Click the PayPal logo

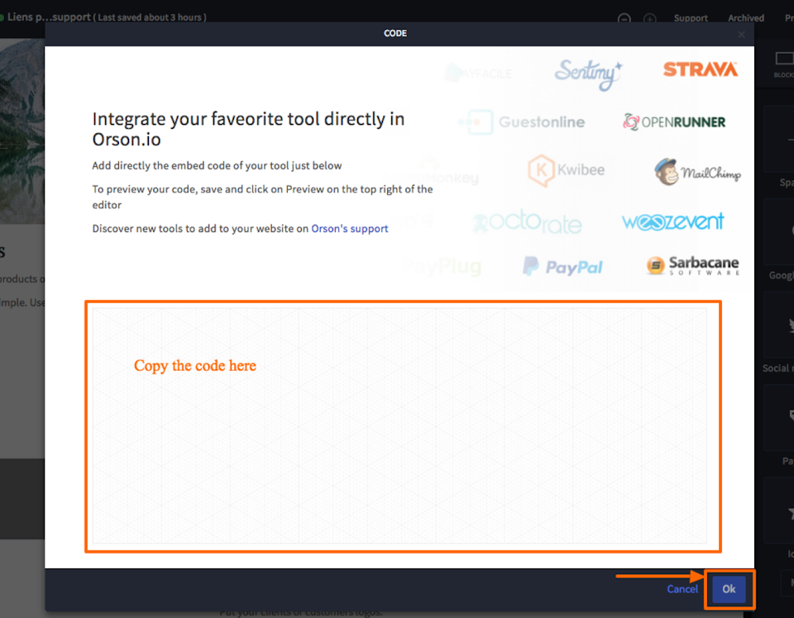pyautogui.click(x=562, y=266)
